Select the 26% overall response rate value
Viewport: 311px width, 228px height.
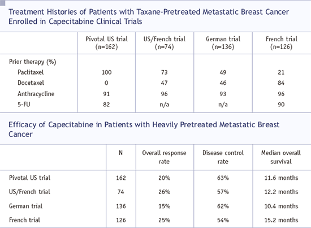164,192
